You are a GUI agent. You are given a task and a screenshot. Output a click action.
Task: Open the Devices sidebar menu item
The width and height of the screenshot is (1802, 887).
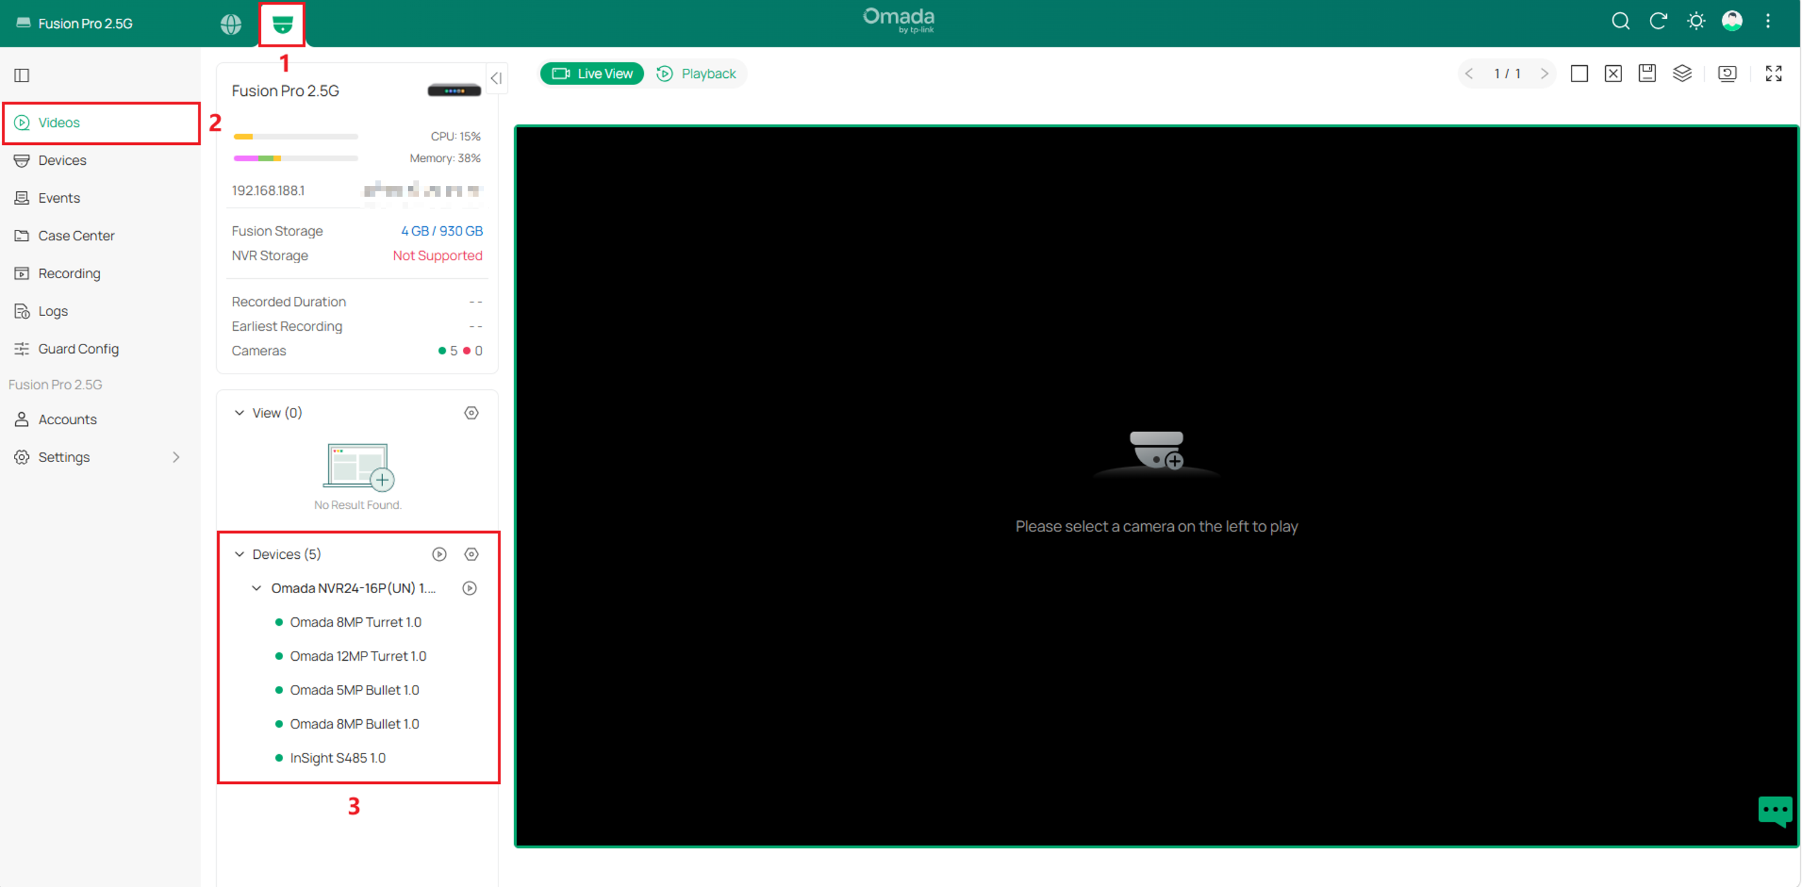pos(101,160)
